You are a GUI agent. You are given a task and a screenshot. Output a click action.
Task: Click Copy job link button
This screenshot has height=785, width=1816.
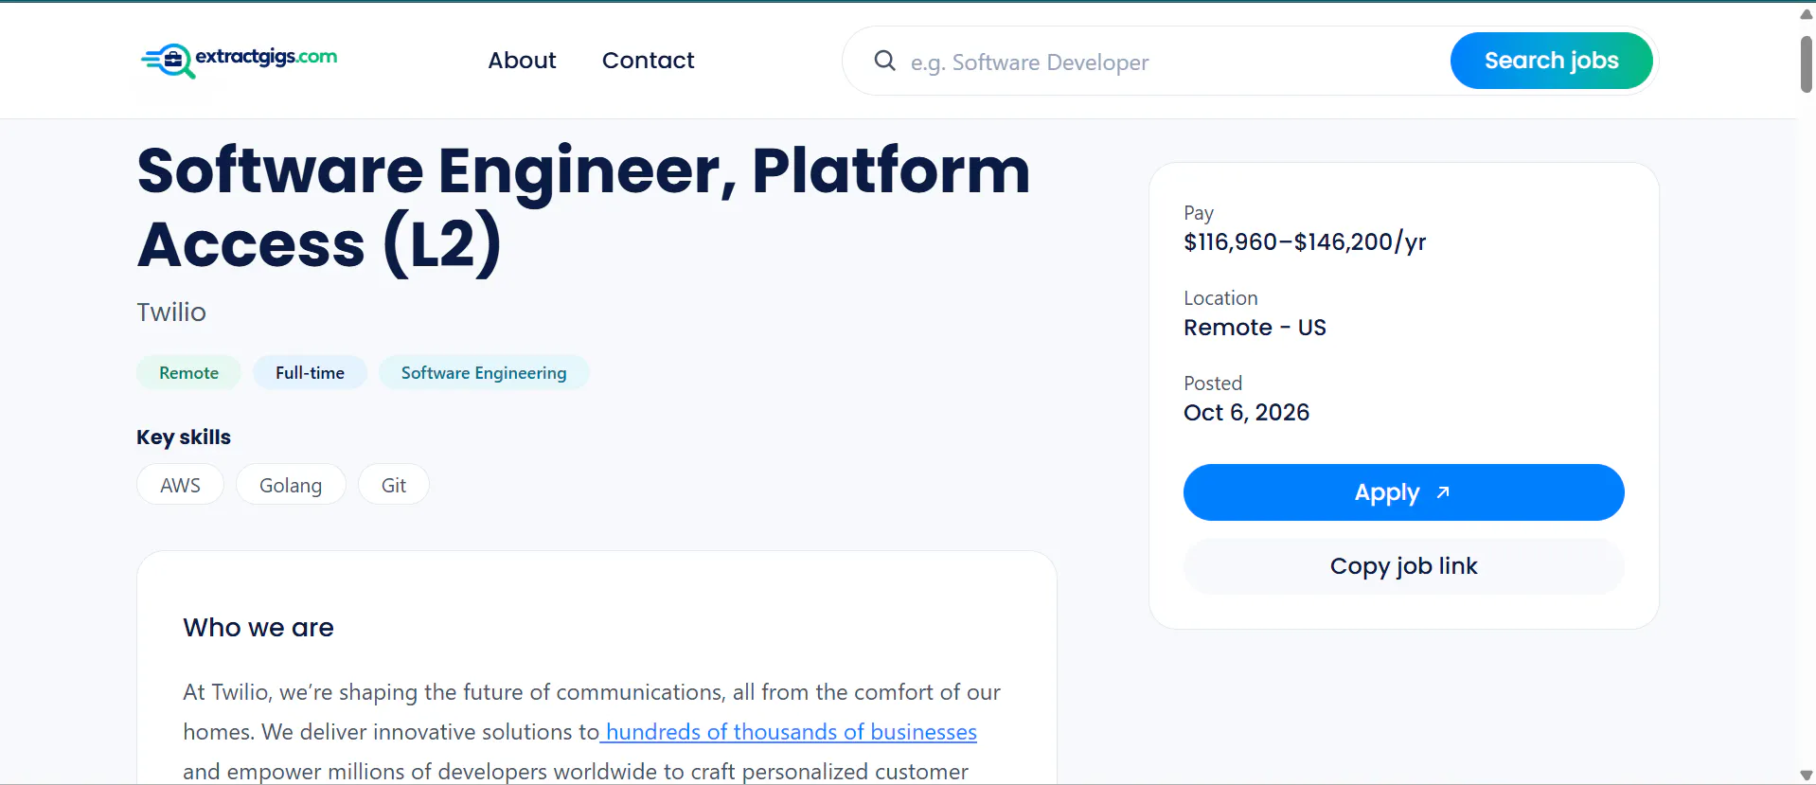click(1403, 566)
